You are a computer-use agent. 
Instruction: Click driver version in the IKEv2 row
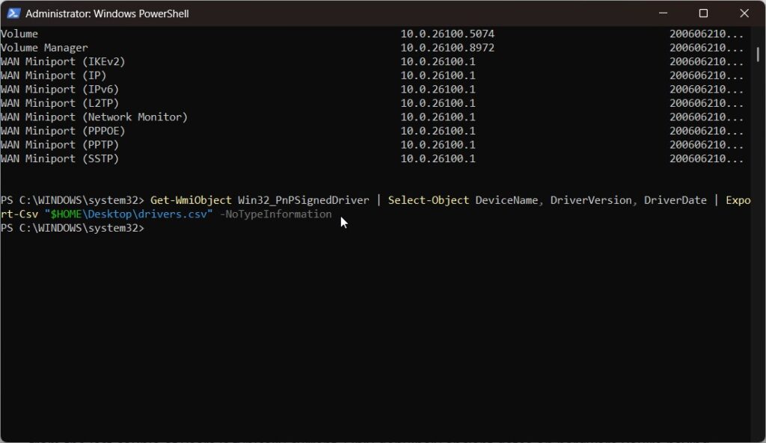coord(438,61)
